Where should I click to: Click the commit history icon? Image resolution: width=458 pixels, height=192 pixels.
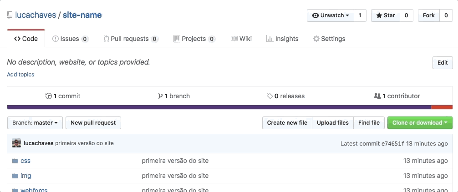coord(49,96)
